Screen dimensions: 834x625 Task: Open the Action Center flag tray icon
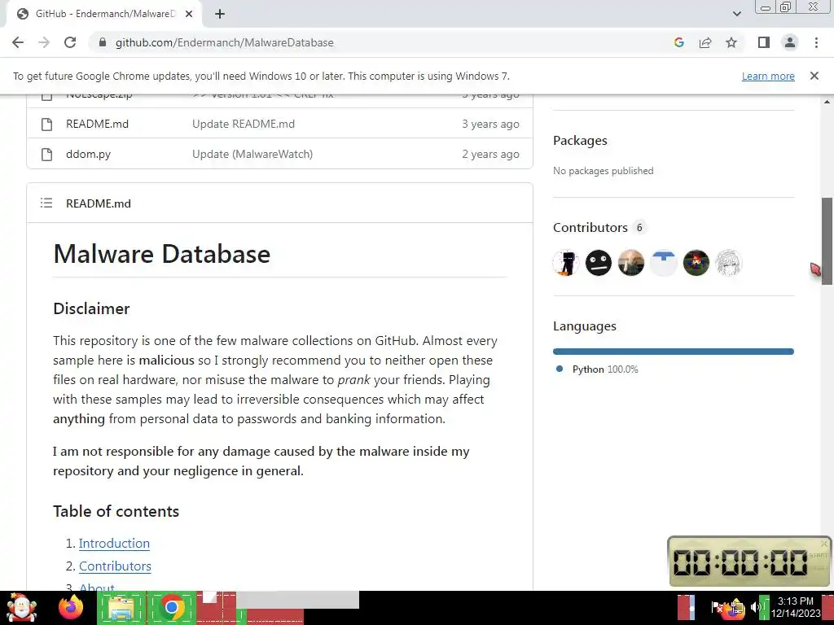pyautogui.click(x=717, y=607)
